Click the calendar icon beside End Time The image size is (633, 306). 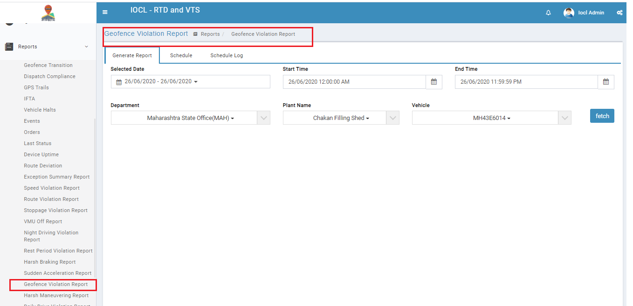point(606,82)
